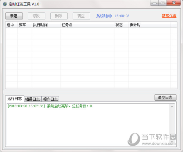Sort by the 频率 column header
Viewport: 183px width, 152px height.
click(24, 25)
